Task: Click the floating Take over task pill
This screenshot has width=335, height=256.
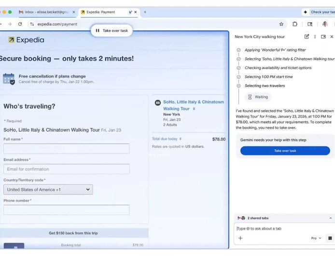Action: tap(112, 30)
